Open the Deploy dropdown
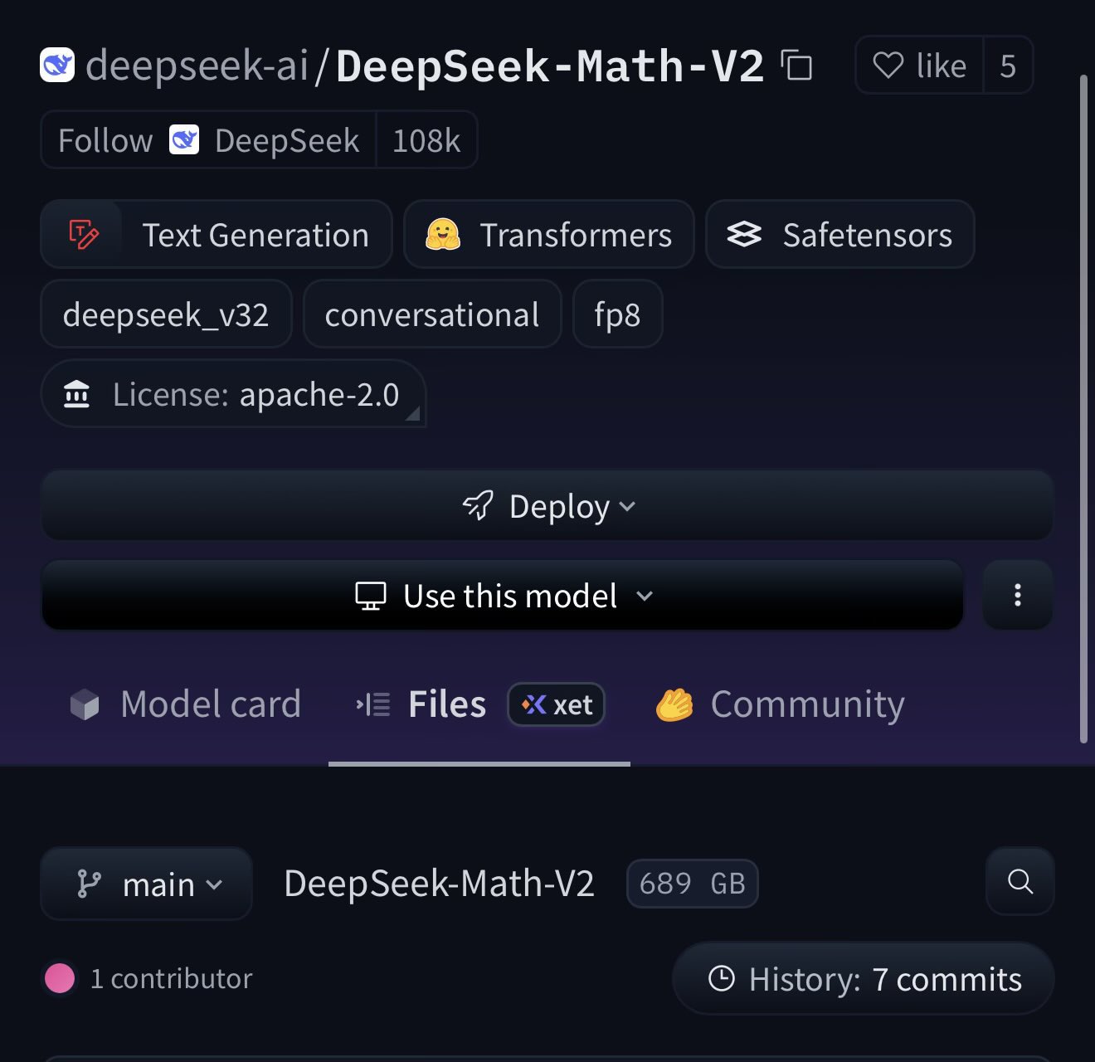 coord(547,506)
